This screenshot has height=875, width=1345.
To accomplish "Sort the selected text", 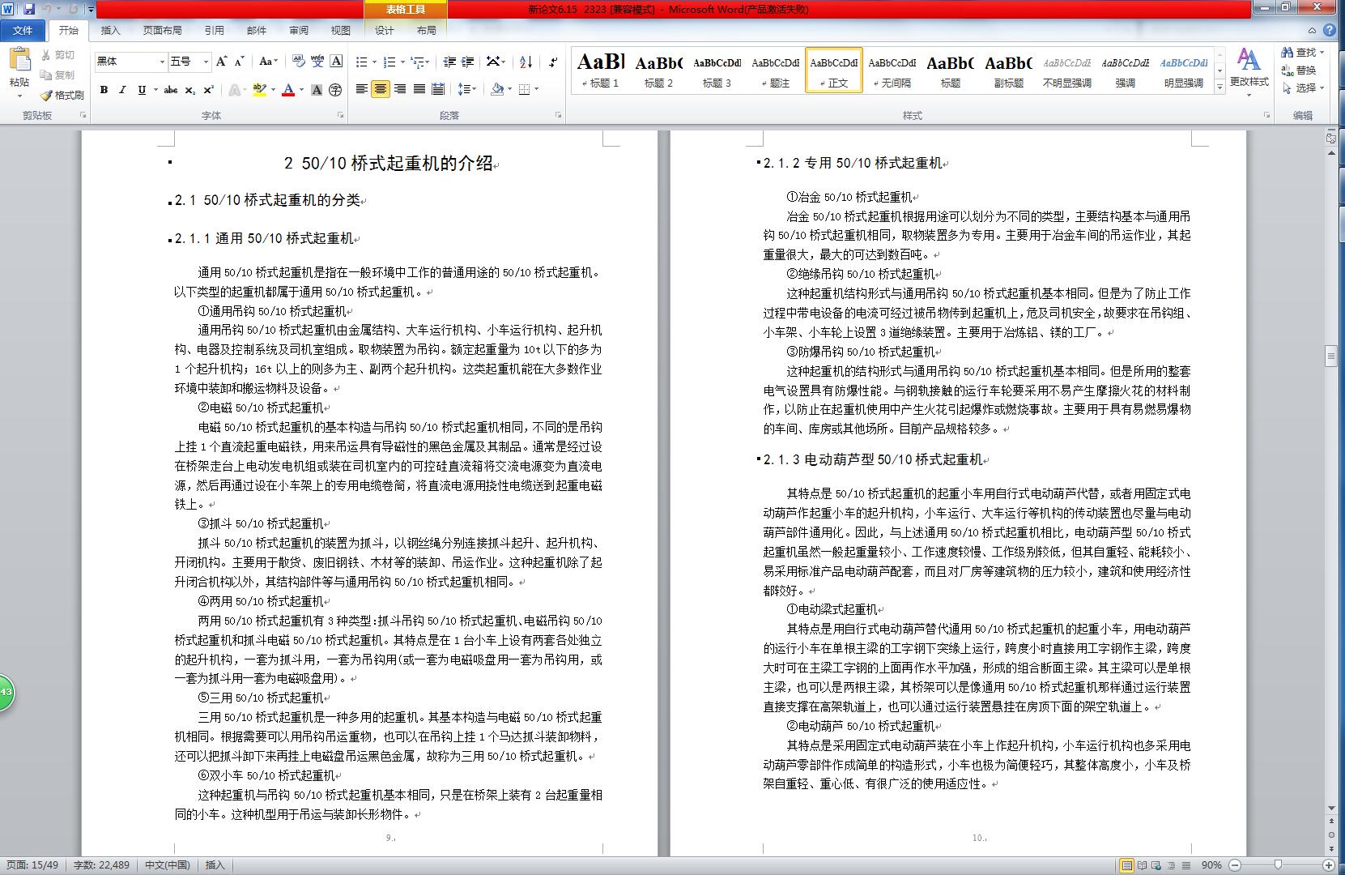I will pos(526,62).
